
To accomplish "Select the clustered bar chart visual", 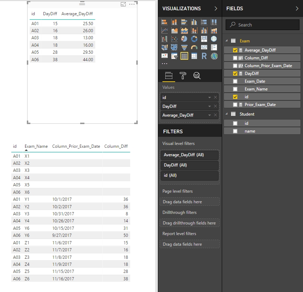I will click(x=184, y=22).
